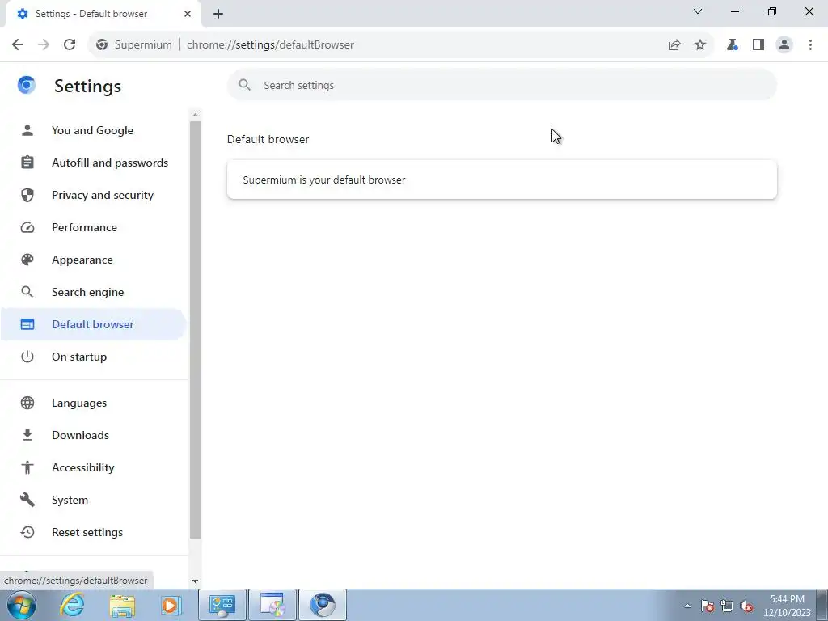Click the muted volume tray icon
The height and width of the screenshot is (621, 828).
[746, 606]
